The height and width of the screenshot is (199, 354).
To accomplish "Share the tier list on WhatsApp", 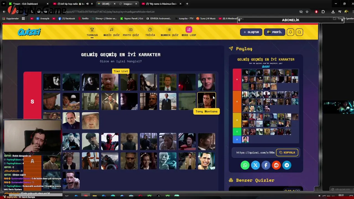I will 245,165.
